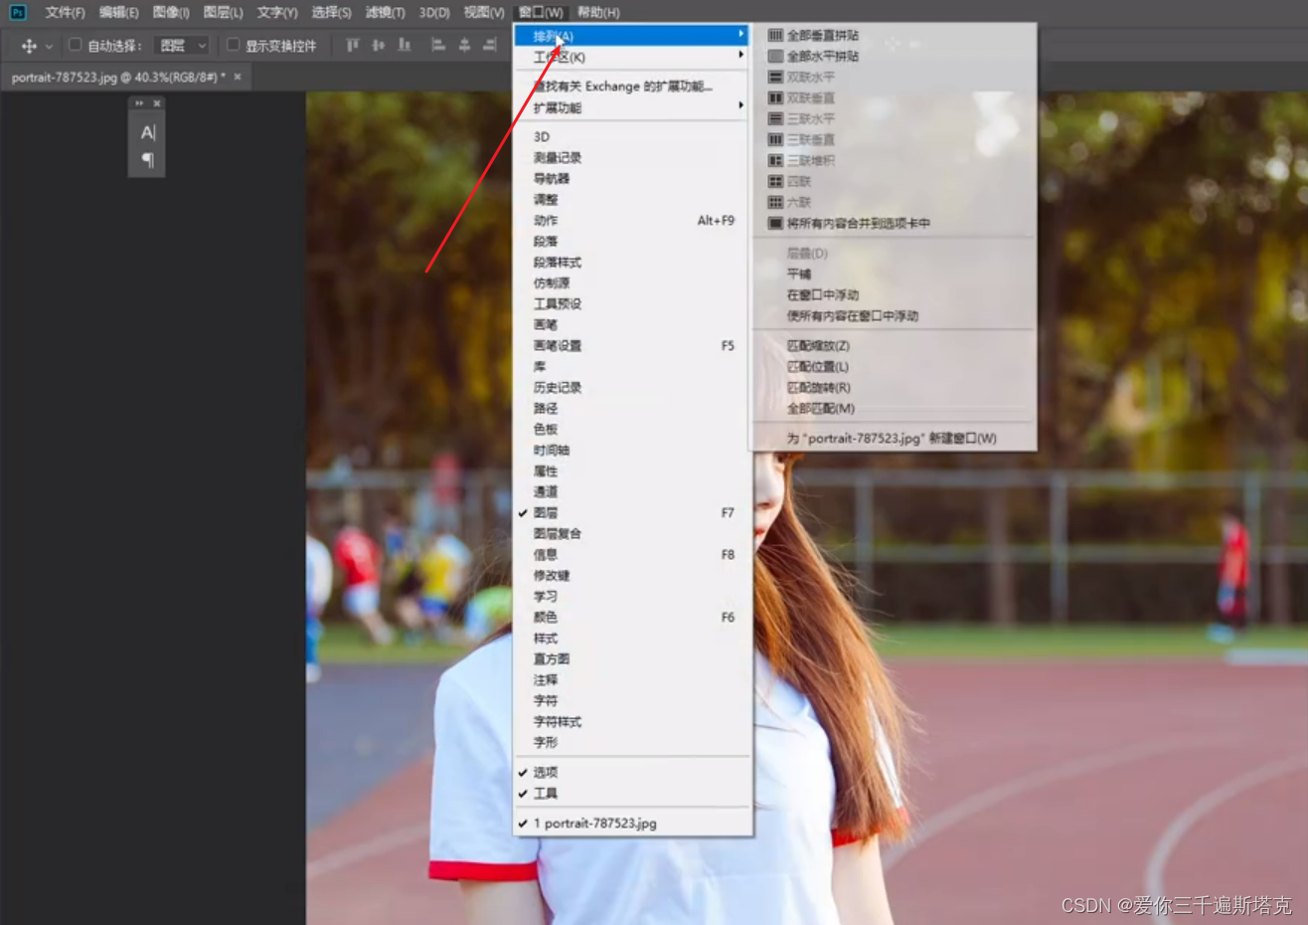Screen dimensions: 1308x925
Task: Align bottom edges icon in options bar
Action: point(405,45)
